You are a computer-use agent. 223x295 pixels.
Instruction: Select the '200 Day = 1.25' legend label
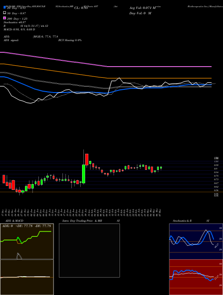17,19
